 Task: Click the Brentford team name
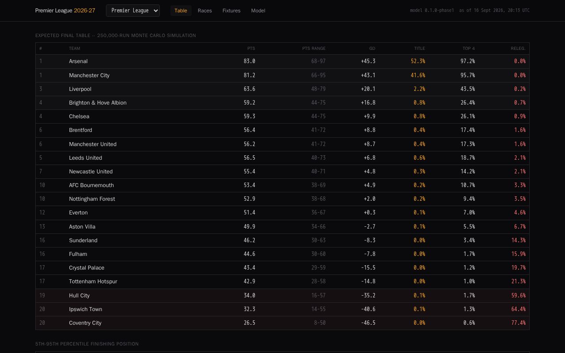pyautogui.click(x=80, y=130)
